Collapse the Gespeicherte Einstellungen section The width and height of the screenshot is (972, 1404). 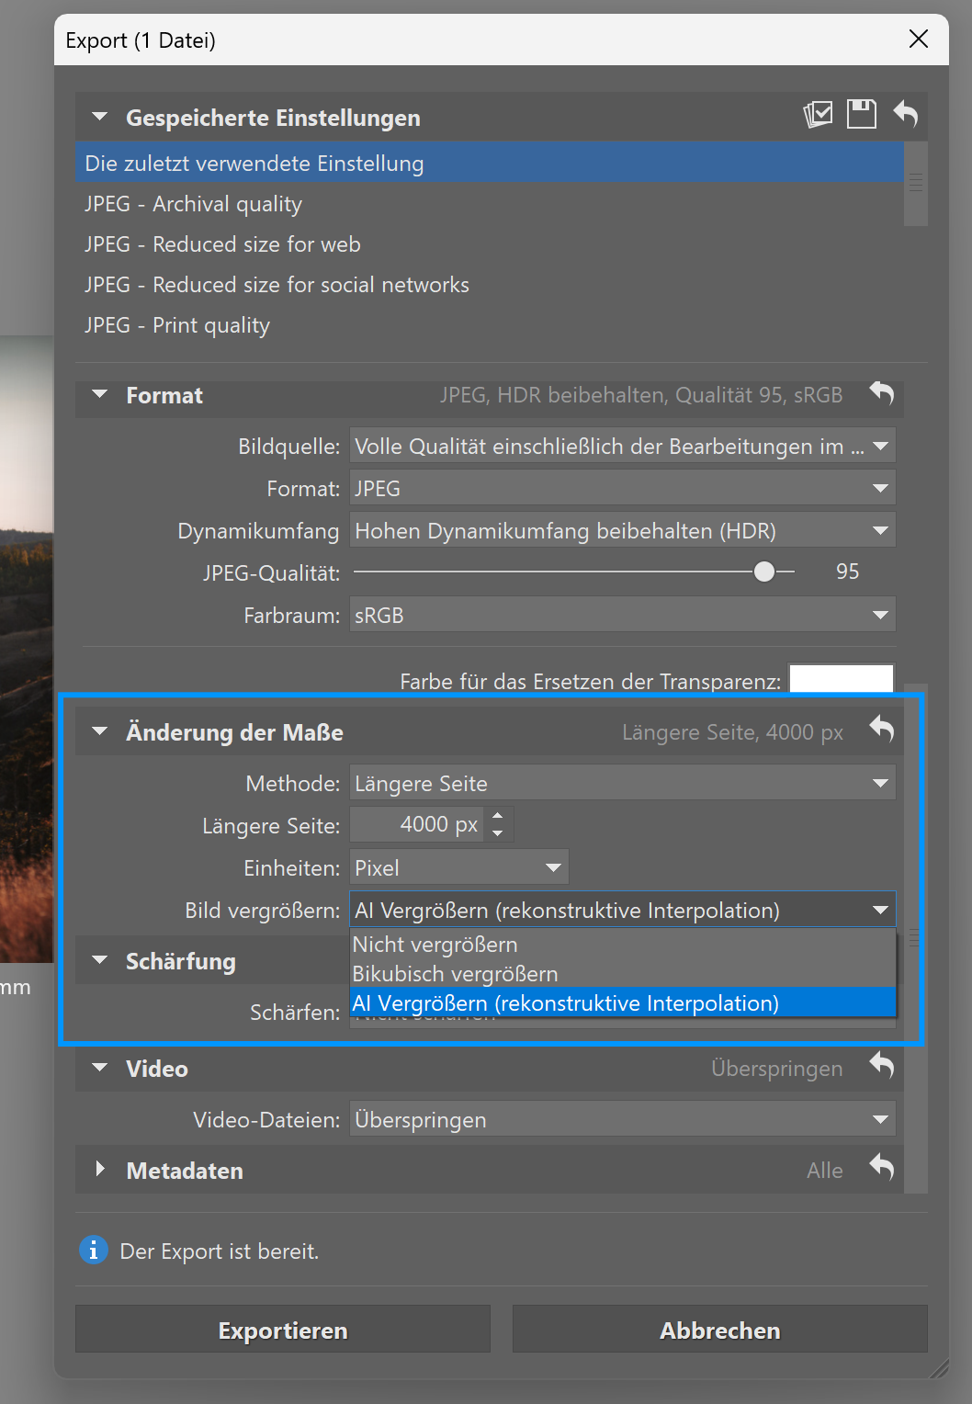pos(100,118)
